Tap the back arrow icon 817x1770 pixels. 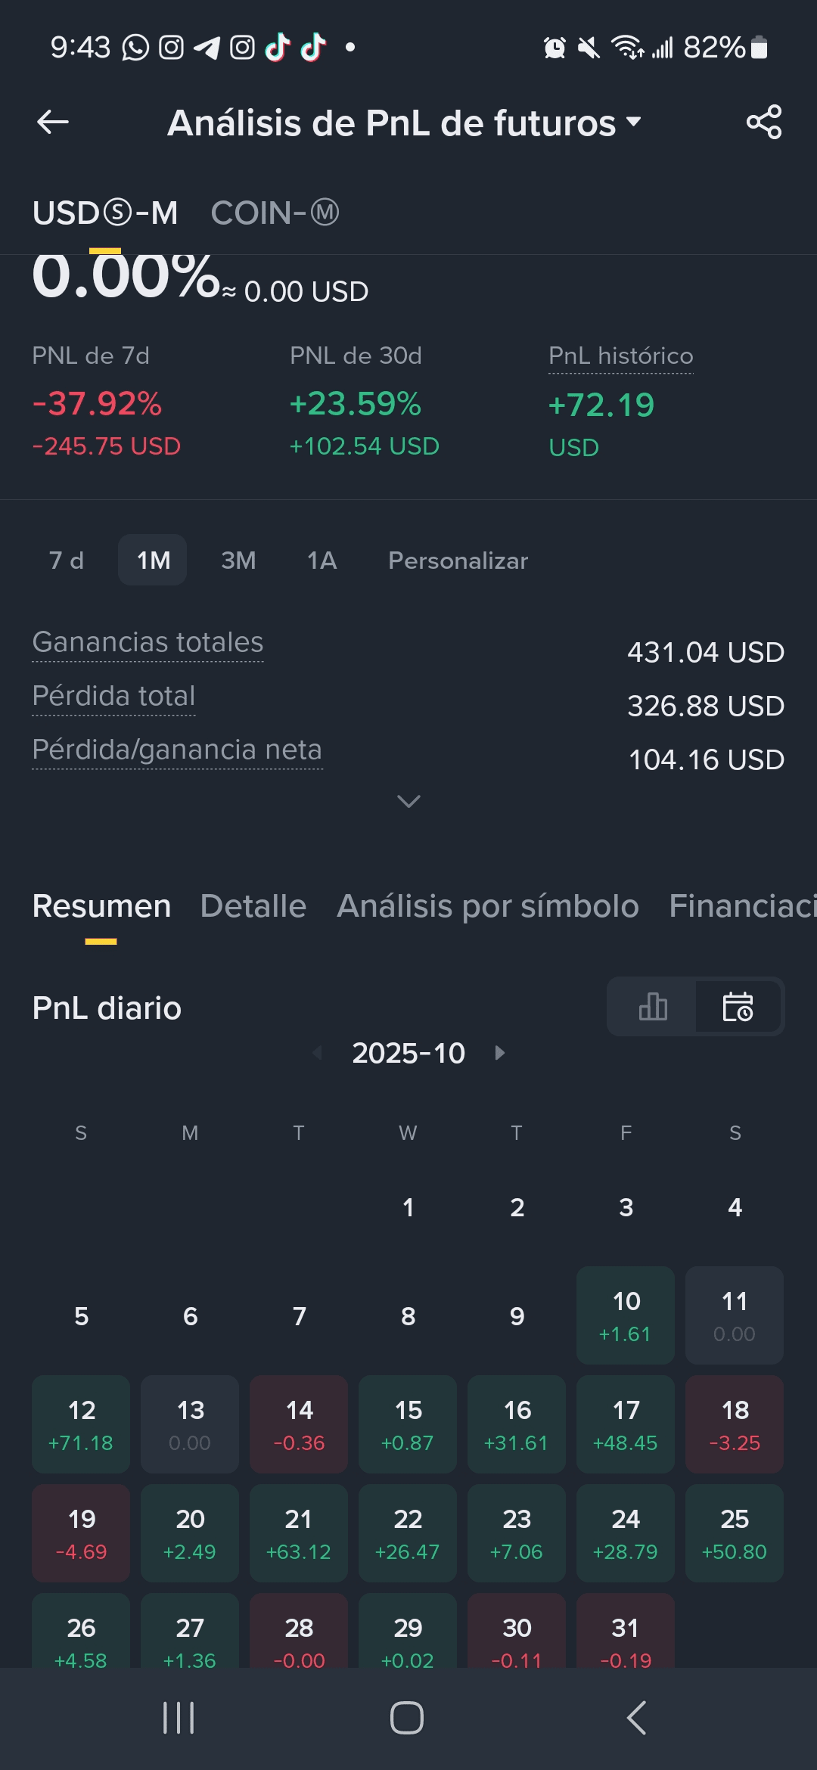coord(53,122)
